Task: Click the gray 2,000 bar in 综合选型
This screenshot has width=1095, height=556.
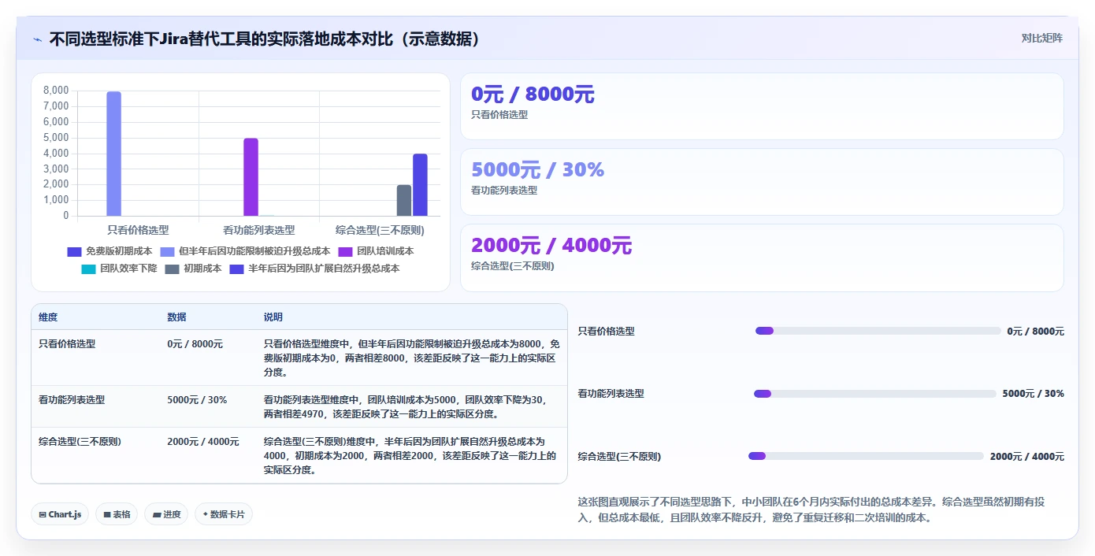Action: [x=403, y=200]
